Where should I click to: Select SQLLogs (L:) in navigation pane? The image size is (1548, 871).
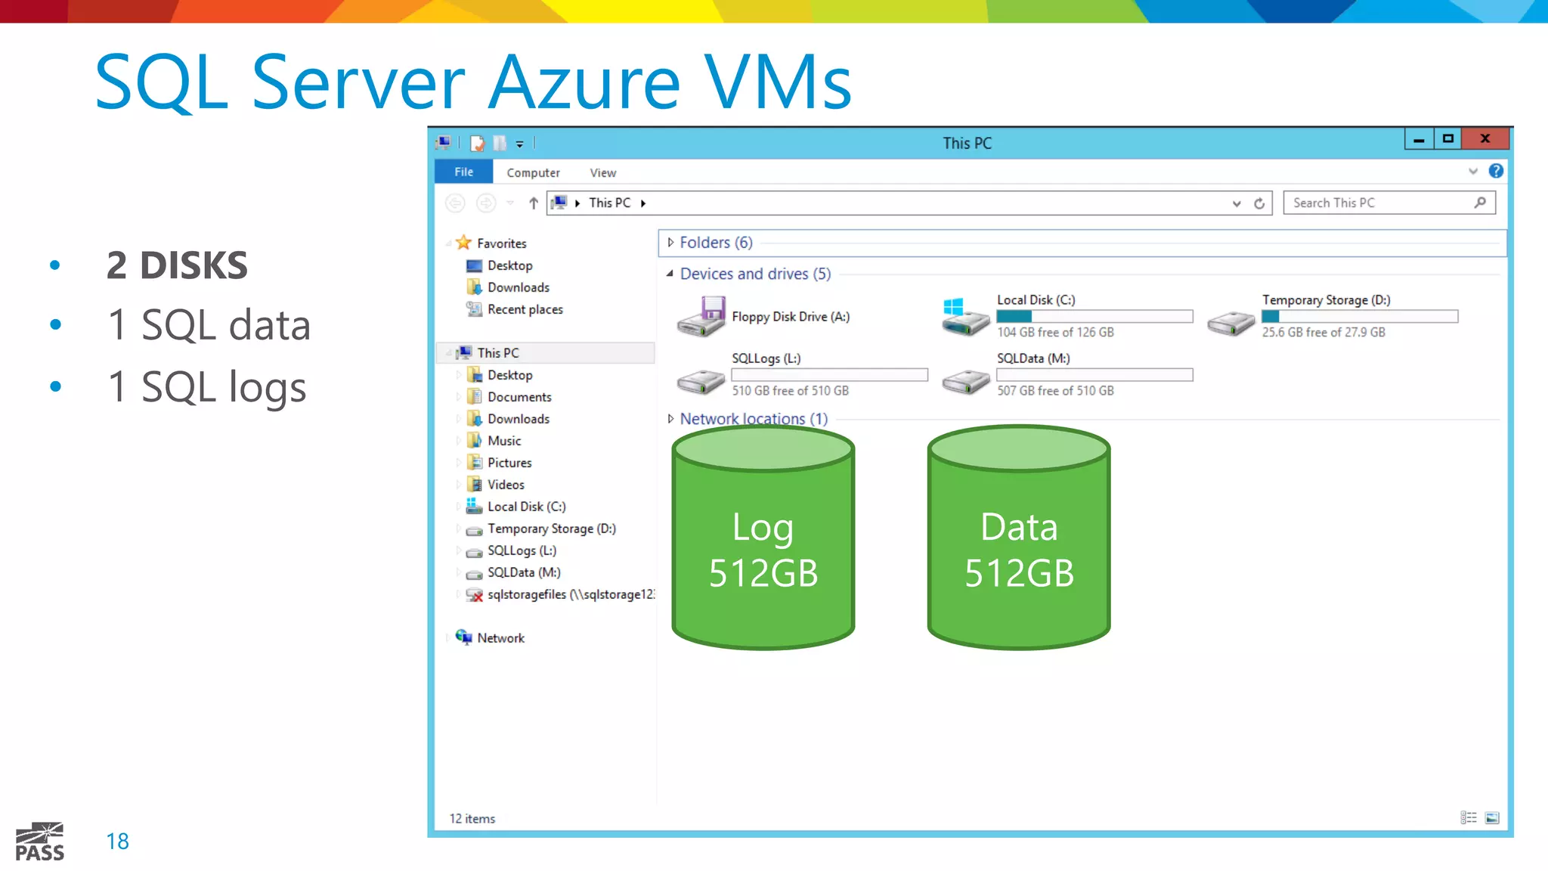pos(522,550)
